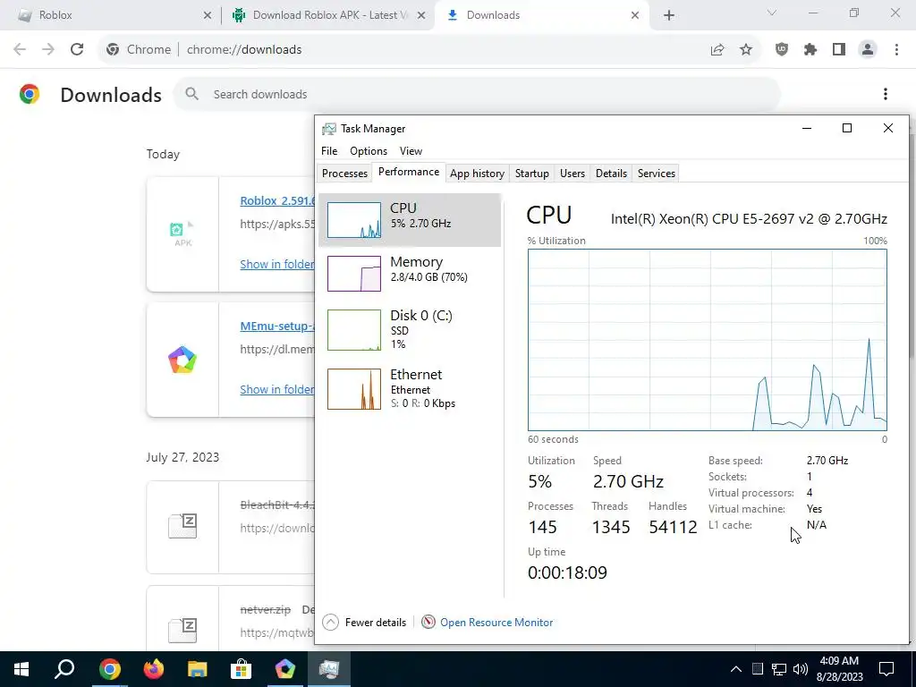The width and height of the screenshot is (916, 687).
Task: Open the uBlock shield extension icon
Action: [x=782, y=50]
